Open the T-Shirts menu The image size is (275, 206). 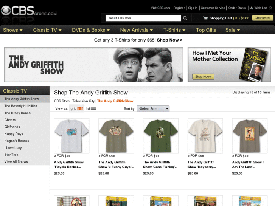pyautogui.click(x=174, y=30)
